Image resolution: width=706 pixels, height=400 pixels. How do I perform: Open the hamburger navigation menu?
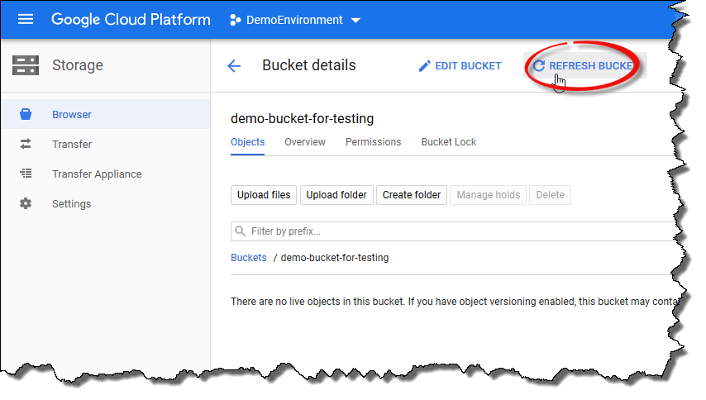click(x=26, y=19)
